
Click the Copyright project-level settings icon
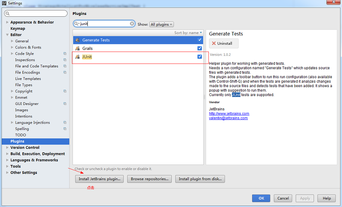tap(65, 91)
